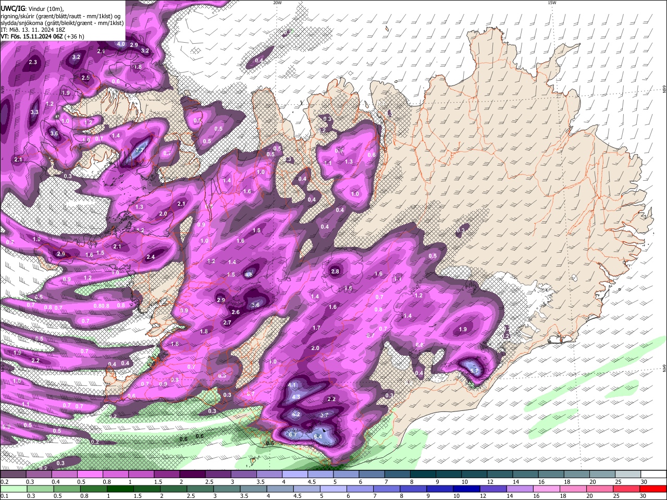667x500 pixels.
Task: Pick the dark teal top-row swatch at 9
Action: point(449,474)
